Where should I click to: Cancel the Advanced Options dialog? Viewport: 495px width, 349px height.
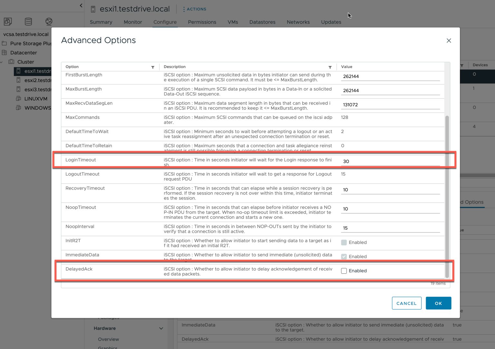[406, 303]
